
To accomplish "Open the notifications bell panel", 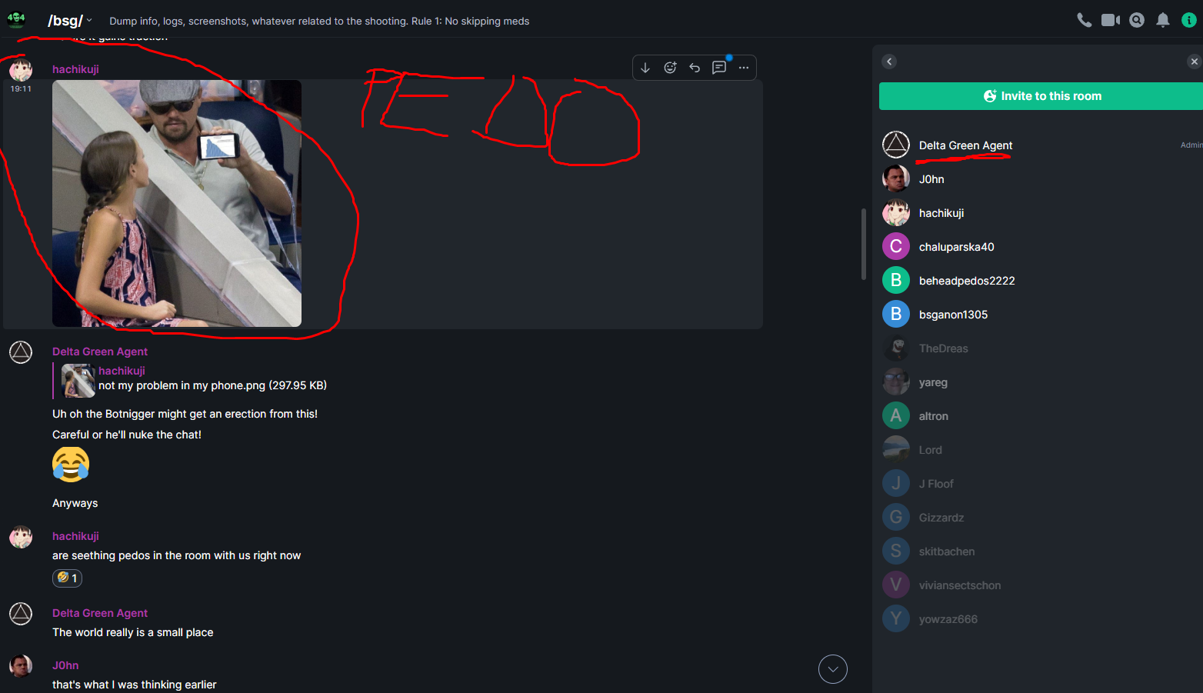I will pyautogui.click(x=1163, y=21).
